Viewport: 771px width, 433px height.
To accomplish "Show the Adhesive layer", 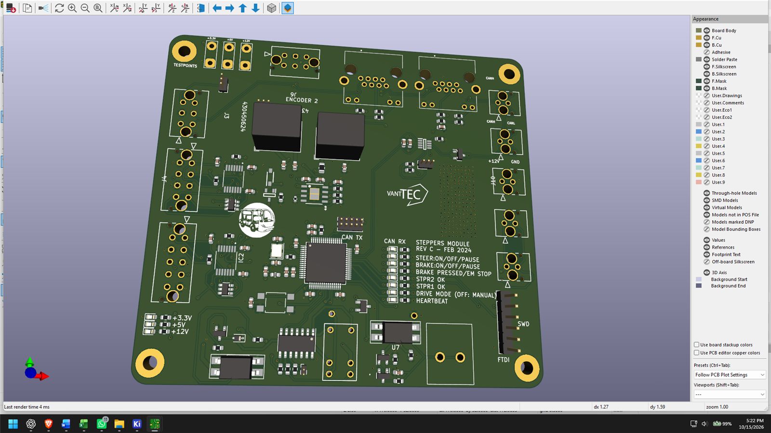I will coord(707,52).
